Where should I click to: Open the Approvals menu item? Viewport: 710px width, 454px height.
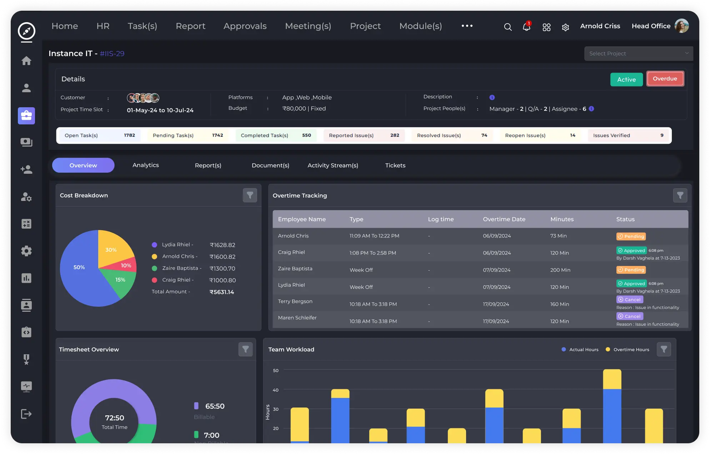point(245,26)
